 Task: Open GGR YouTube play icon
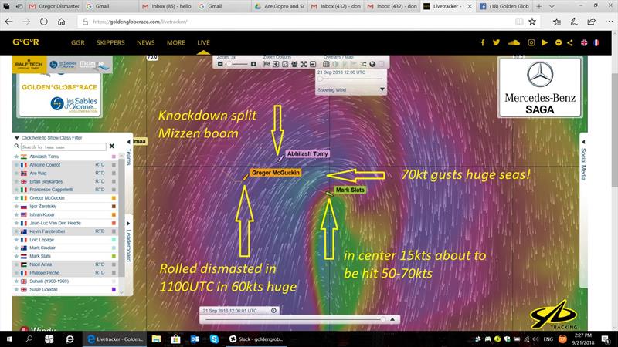[x=545, y=42]
